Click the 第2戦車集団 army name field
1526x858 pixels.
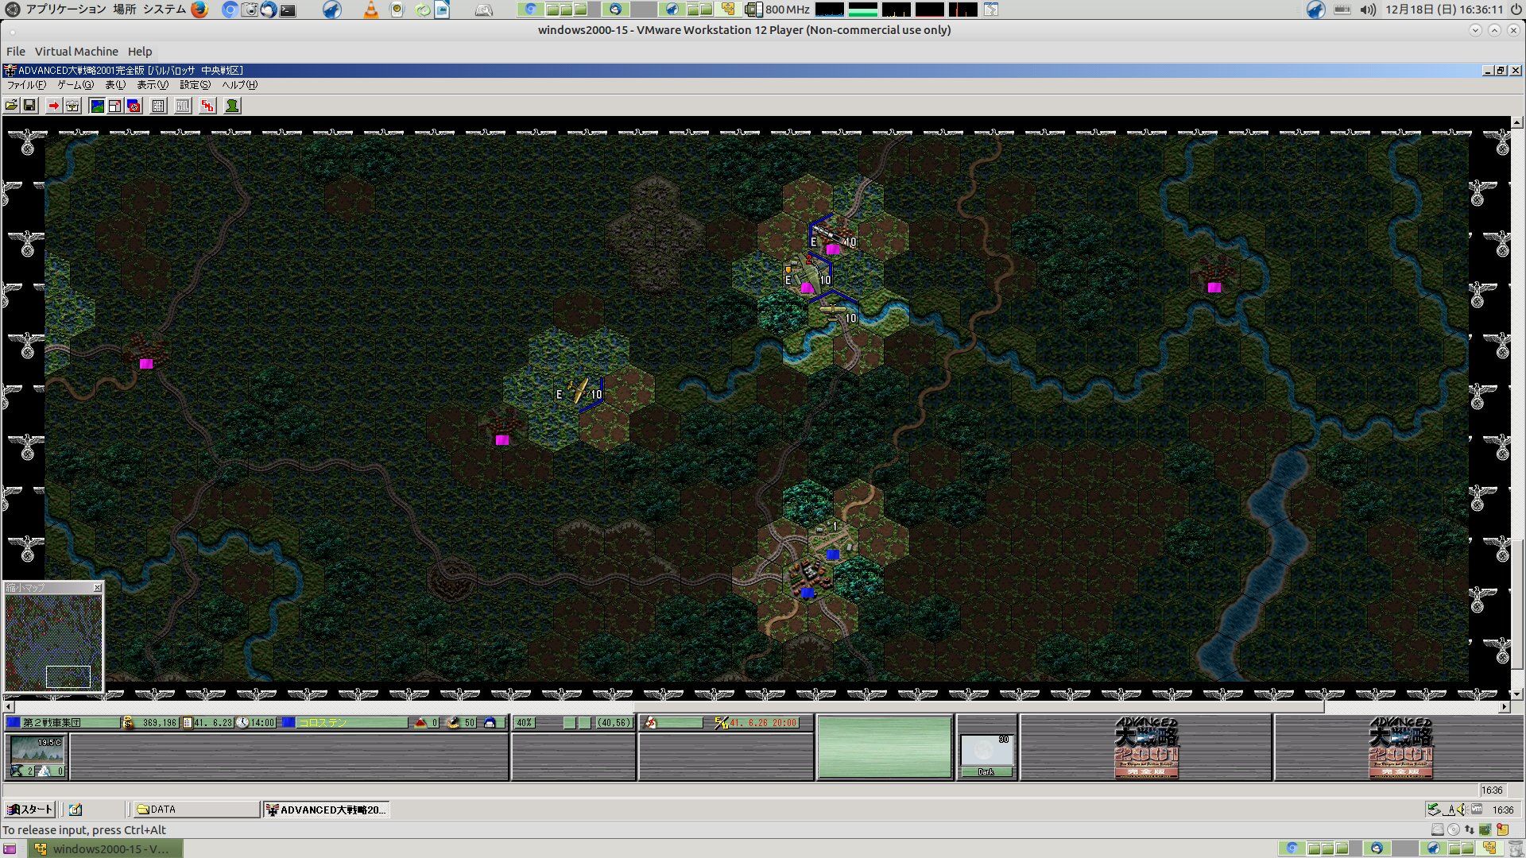pos(70,723)
